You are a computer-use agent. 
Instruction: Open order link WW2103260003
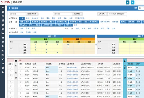tap(73, 97)
